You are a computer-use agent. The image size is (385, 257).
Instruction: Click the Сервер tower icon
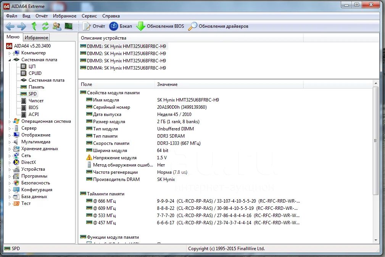(x=16, y=128)
